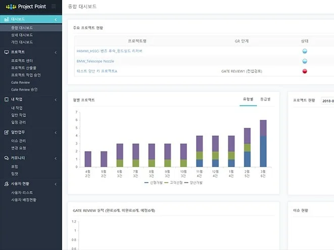Click the tallest bar for 3월
The image size is (334, 250).
pos(263,143)
